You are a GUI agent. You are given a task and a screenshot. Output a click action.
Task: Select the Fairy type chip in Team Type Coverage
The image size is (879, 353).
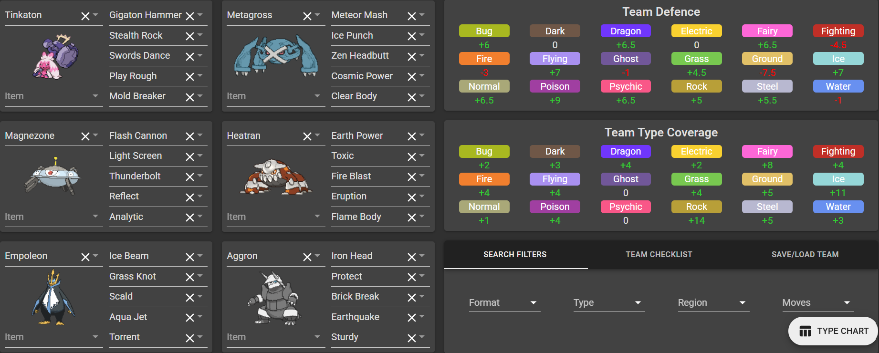(x=767, y=151)
